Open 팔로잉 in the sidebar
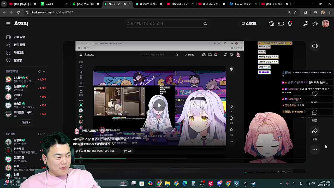334x188 pixels. (14, 60)
